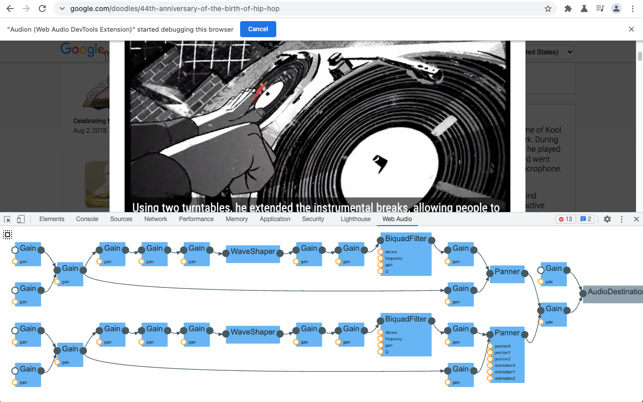The height and width of the screenshot is (402, 643).
Task: Click the red error count badge
Action: pyautogui.click(x=565, y=219)
